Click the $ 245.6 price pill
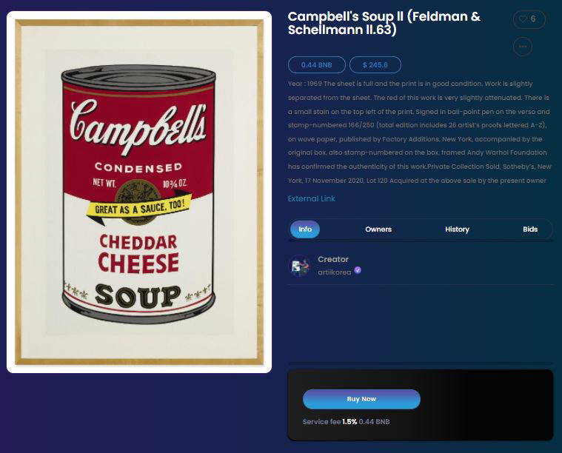The image size is (562, 453). 375,65
